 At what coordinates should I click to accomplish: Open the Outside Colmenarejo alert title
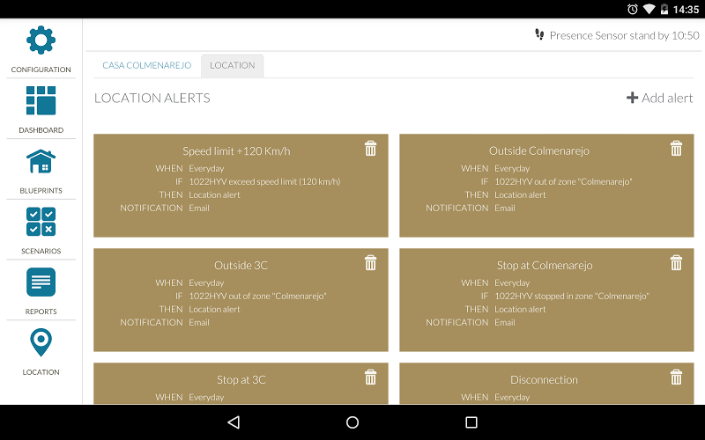(x=539, y=150)
